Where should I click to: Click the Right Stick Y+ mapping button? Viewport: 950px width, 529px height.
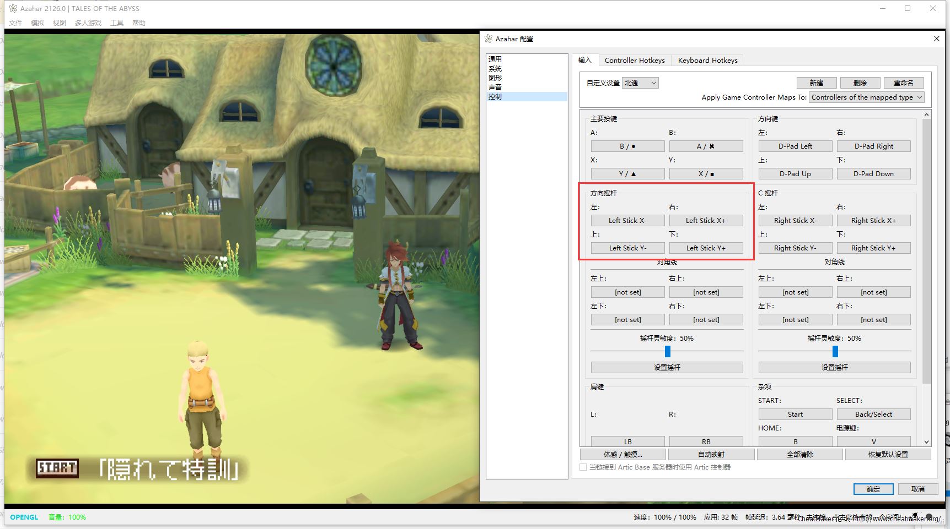874,248
